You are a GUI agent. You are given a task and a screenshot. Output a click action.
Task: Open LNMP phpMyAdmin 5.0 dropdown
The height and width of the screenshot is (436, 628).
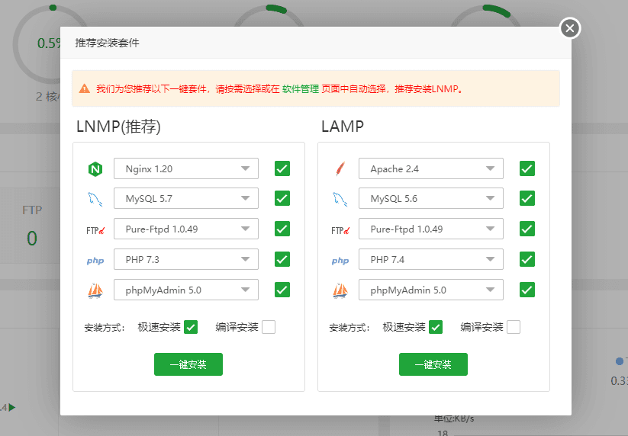(x=186, y=289)
